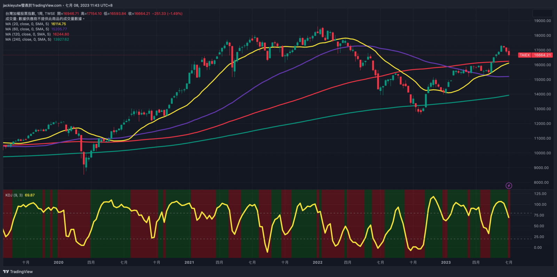Click the 19000.00 price scale label

[542, 21]
